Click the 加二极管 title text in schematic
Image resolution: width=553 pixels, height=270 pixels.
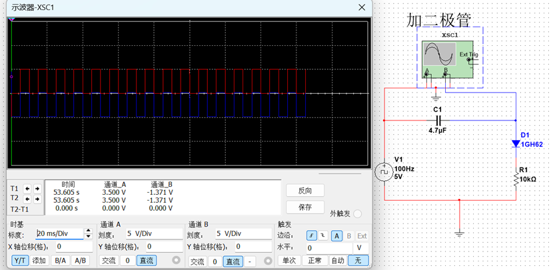pyautogui.click(x=439, y=20)
